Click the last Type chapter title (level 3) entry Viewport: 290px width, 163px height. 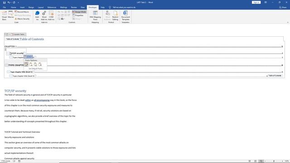point(24,76)
